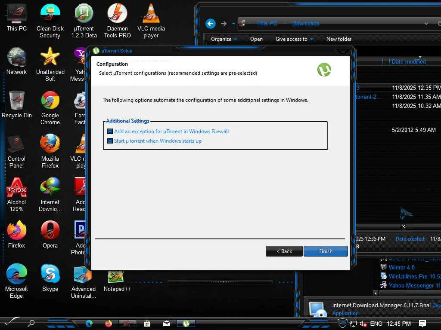Expand Organize dropdown in File Explorer
The height and width of the screenshot is (330, 441).
(x=224, y=39)
